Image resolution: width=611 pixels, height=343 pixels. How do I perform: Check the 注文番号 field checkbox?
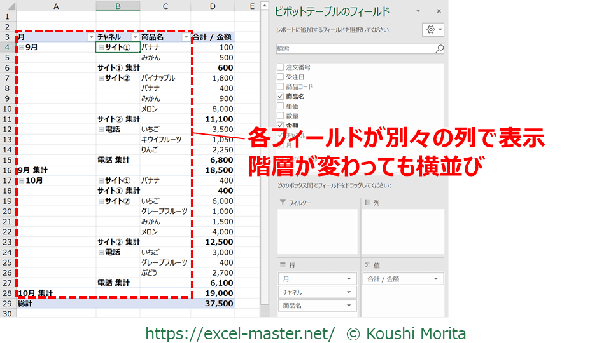tap(280, 67)
